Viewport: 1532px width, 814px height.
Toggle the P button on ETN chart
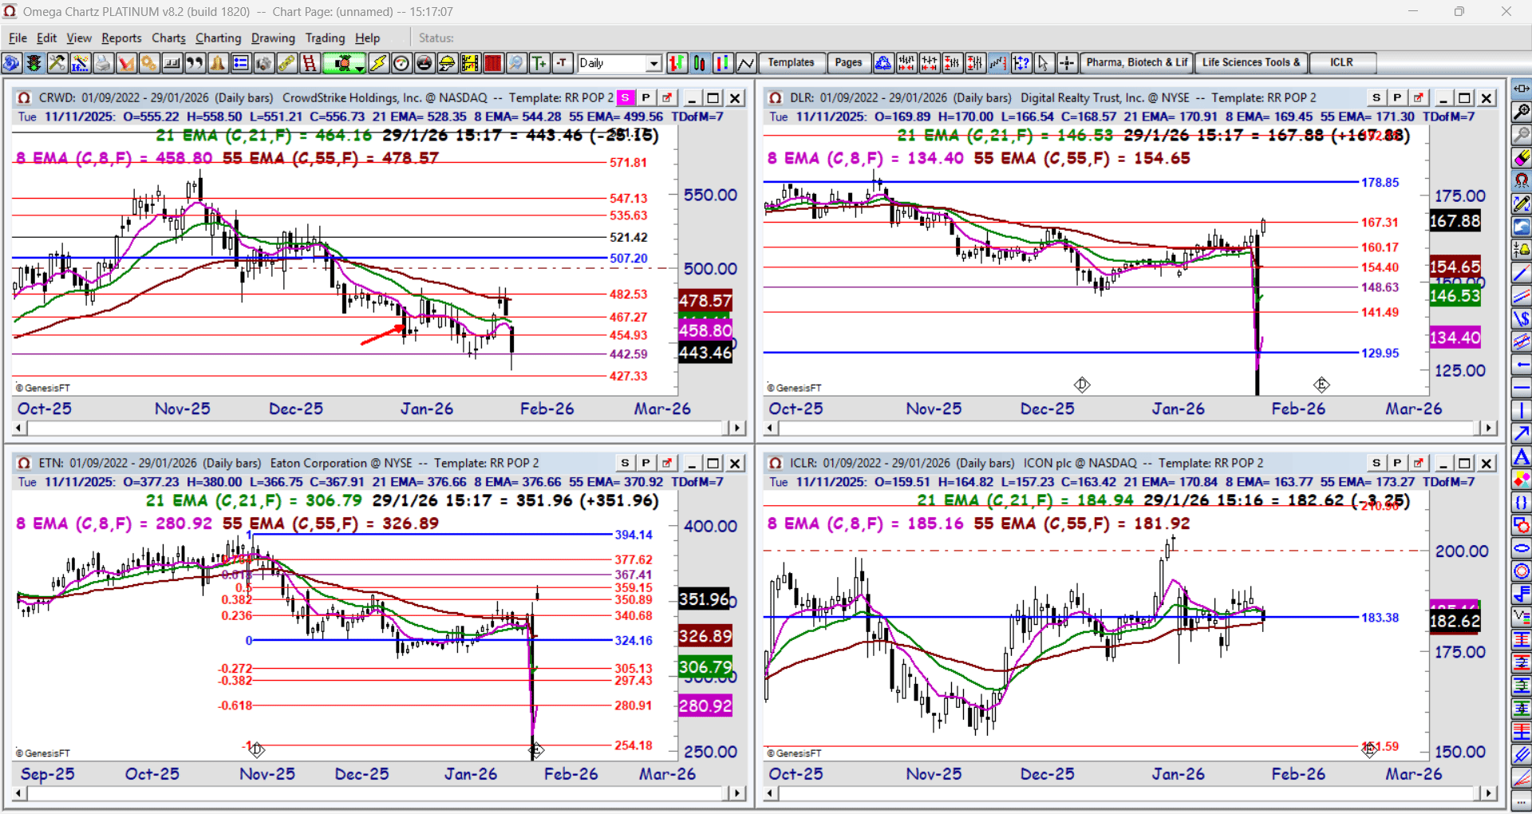646,464
